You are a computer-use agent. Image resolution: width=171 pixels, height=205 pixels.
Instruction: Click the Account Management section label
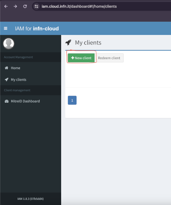coord(18,57)
